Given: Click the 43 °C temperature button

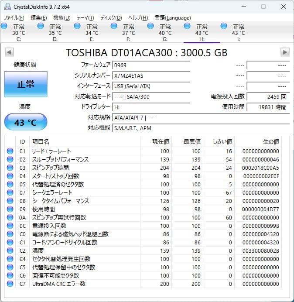Looking at the screenshot, I should coord(26,122).
